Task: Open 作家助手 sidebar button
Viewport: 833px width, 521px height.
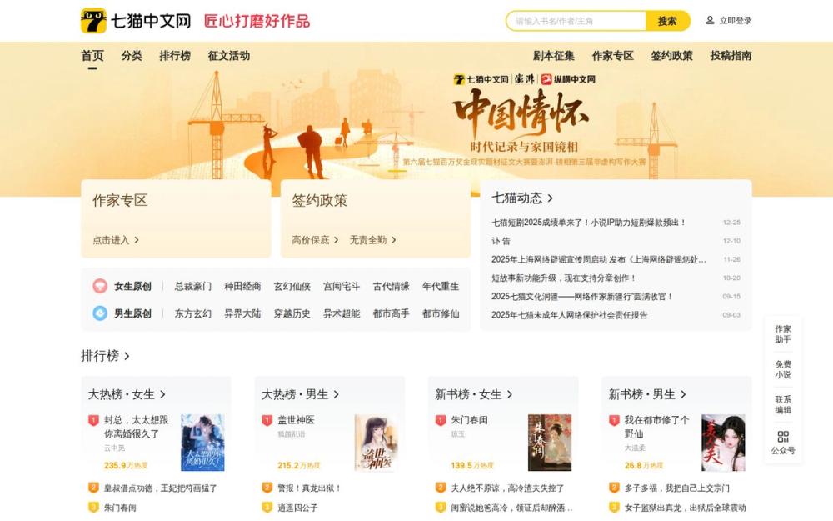Action: click(783, 334)
